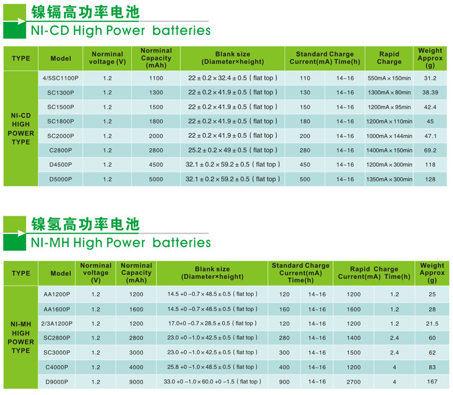Click Blank size header in NI-MH table

(212, 273)
